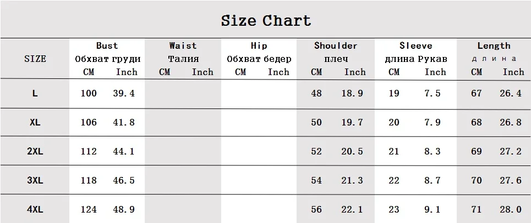Click the Hip column header
This screenshot has width=531, height=223.
(x=259, y=45)
